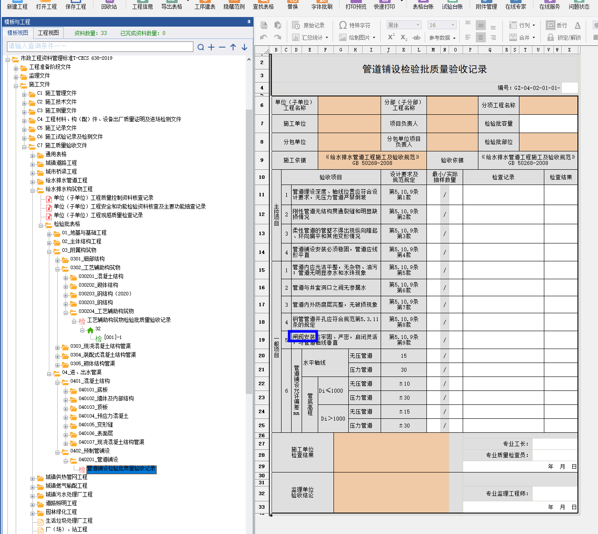Click the orange 施工单位检查结果 cell
This screenshot has height=534, width=598.
pyautogui.click(x=391, y=452)
